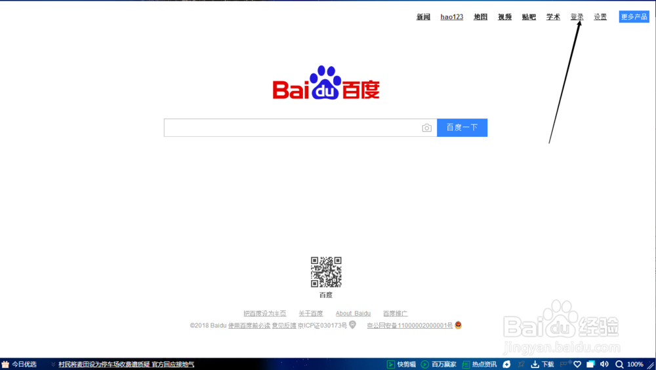
Task: Click the ICP certificate shield icon
Action: coord(353,324)
